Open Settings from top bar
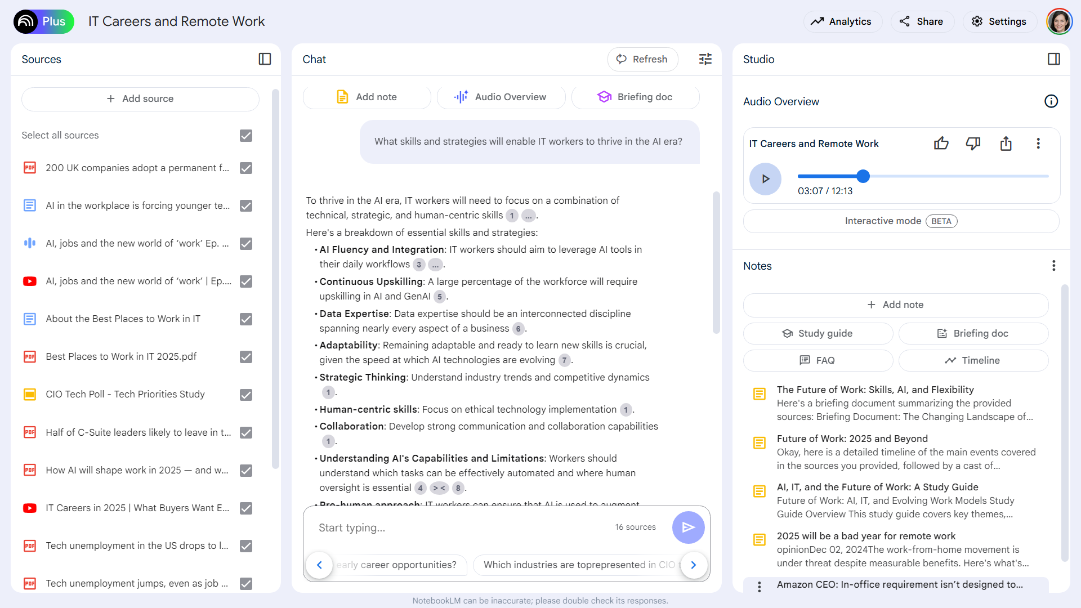Screen dimensions: 1081x608 pyautogui.click(x=999, y=21)
